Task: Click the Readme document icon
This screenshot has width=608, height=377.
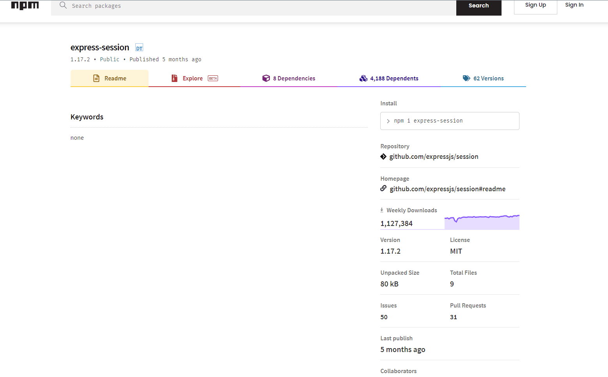Action: pyautogui.click(x=96, y=78)
